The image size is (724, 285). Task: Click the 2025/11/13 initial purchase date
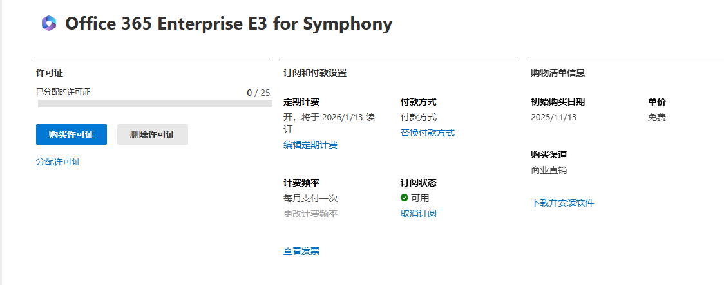pyautogui.click(x=554, y=117)
